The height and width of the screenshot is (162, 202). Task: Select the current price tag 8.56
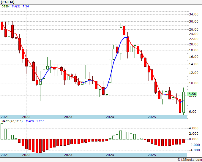pos(192,94)
